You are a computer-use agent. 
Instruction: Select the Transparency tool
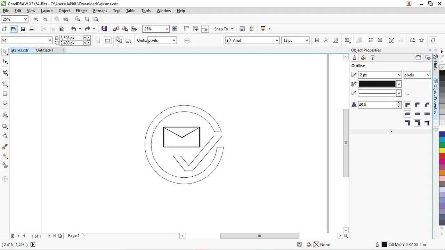5,135
